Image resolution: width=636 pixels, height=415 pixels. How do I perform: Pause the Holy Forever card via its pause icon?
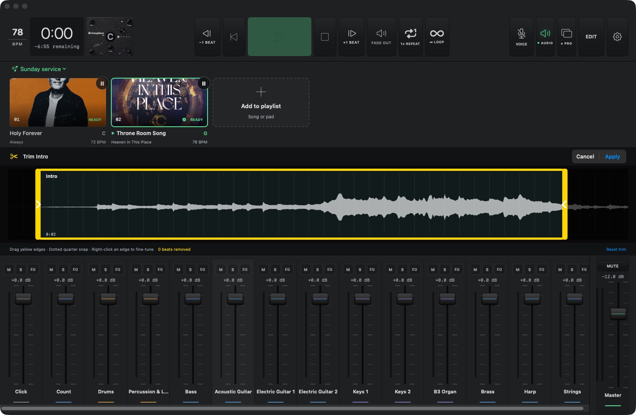click(x=102, y=83)
